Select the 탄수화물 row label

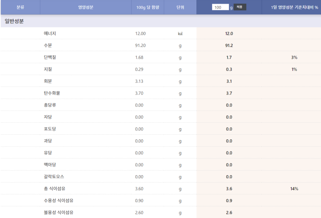click(52, 93)
